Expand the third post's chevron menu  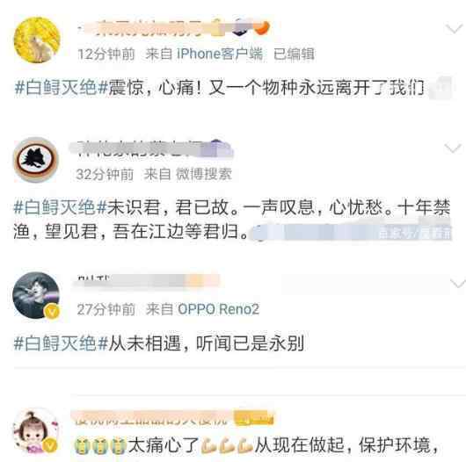tap(458, 284)
